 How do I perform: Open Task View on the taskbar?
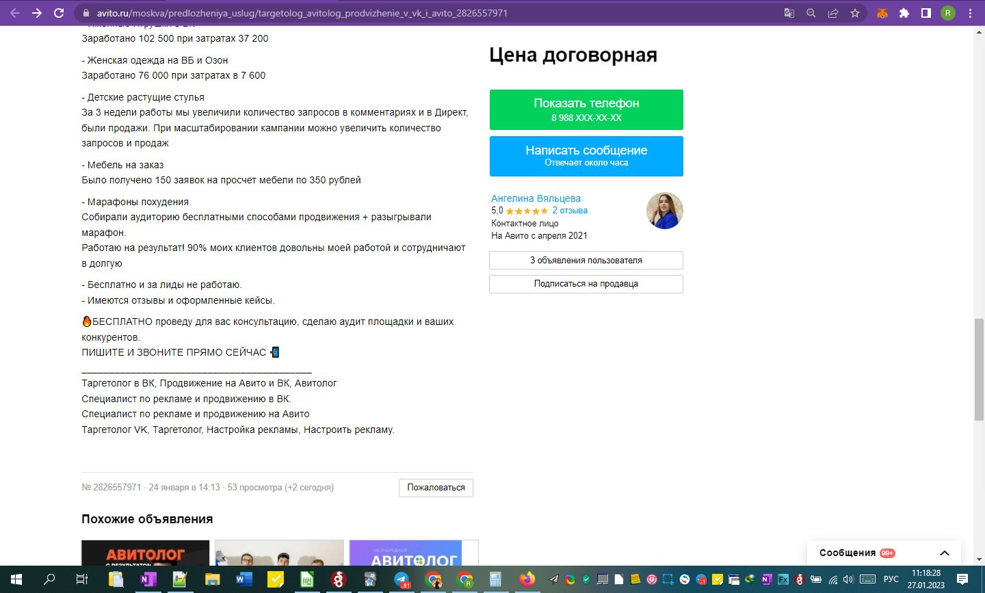[x=81, y=579]
